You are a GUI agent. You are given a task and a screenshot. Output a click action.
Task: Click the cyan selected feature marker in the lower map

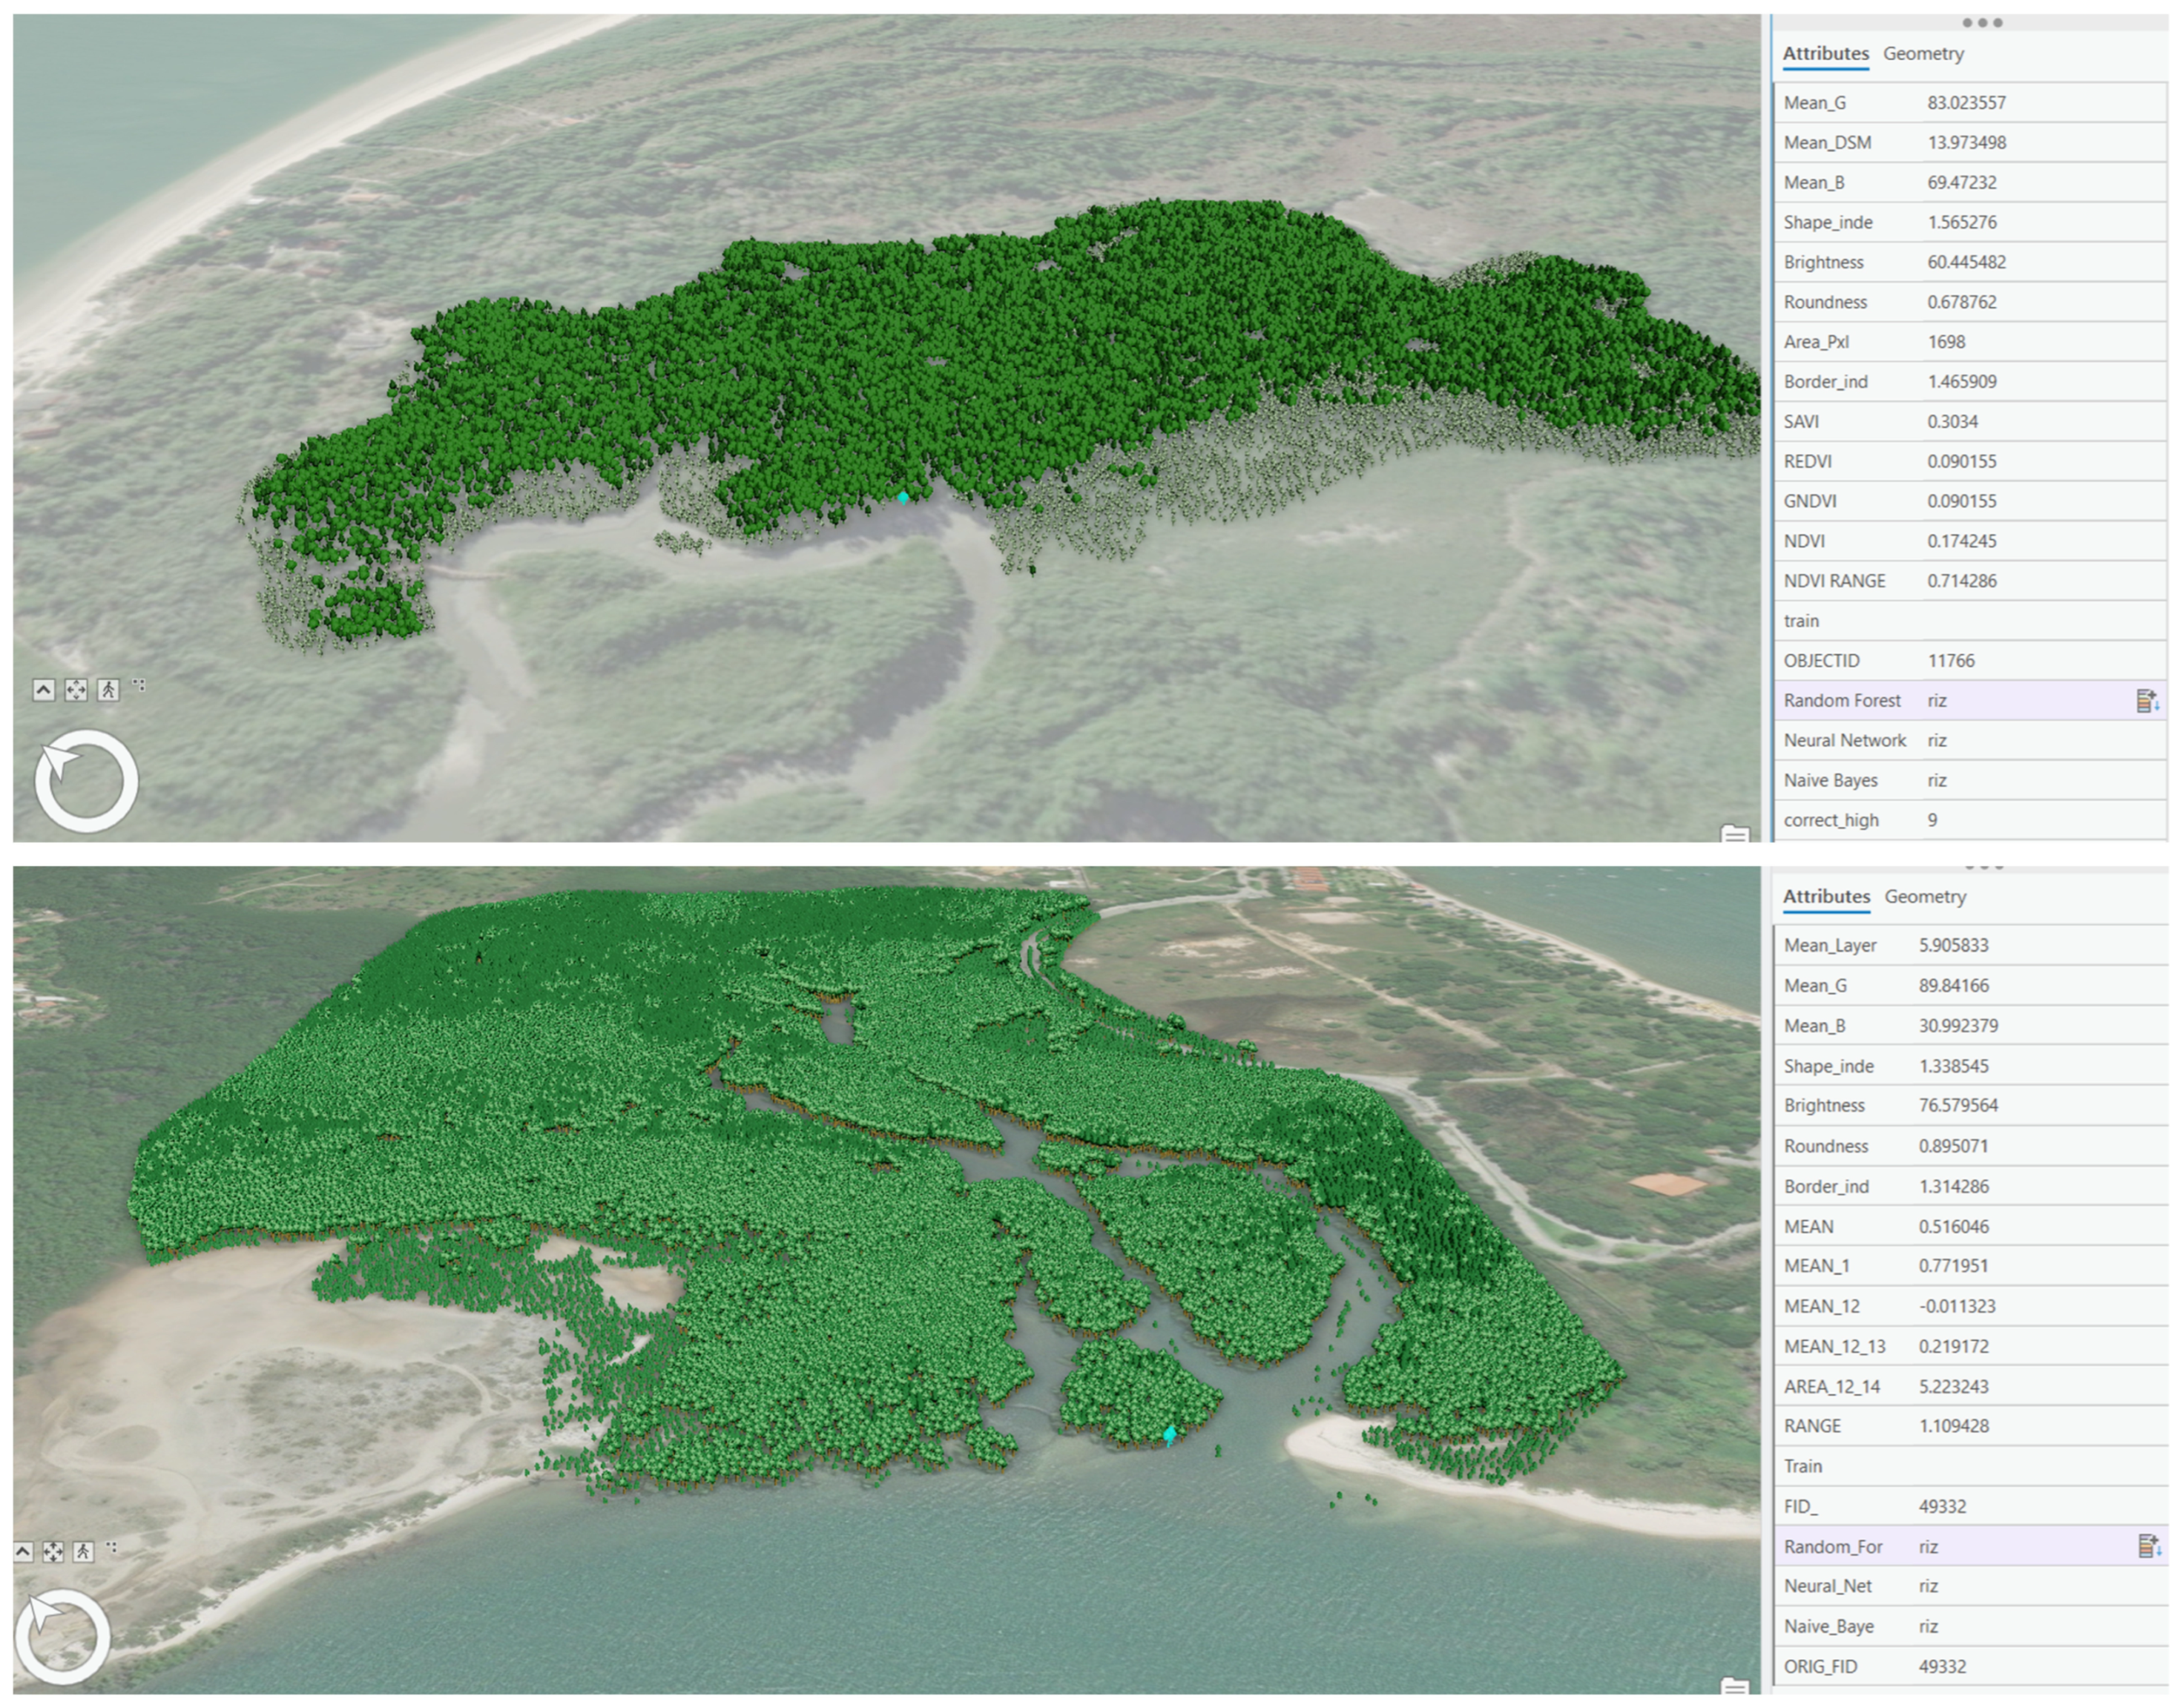click(1170, 1435)
